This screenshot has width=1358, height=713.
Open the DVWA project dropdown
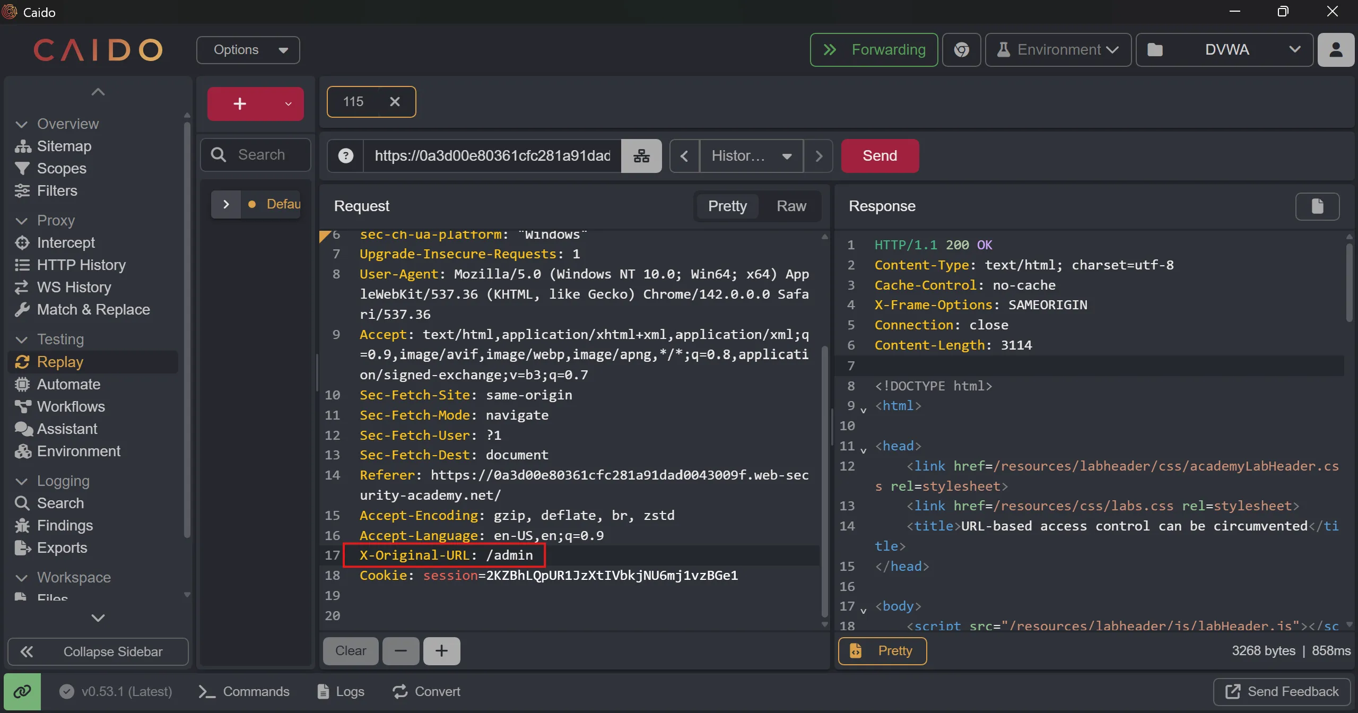coord(1225,50)
